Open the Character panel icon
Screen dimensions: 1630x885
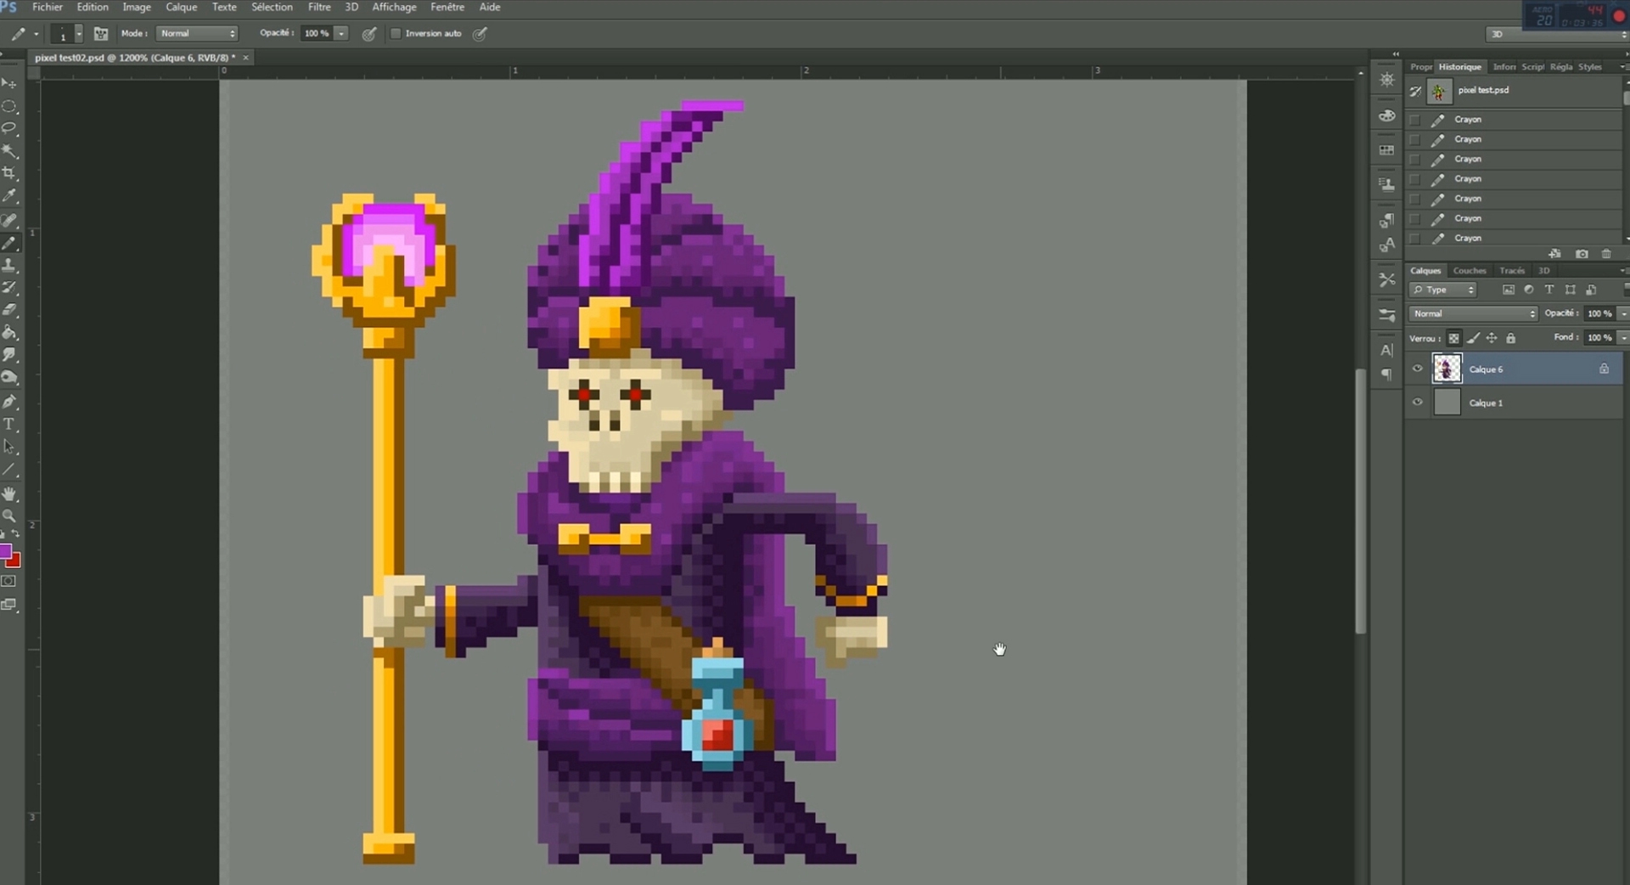click(1386, 350)
